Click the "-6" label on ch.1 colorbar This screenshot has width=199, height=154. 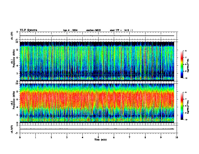point(185,51)
